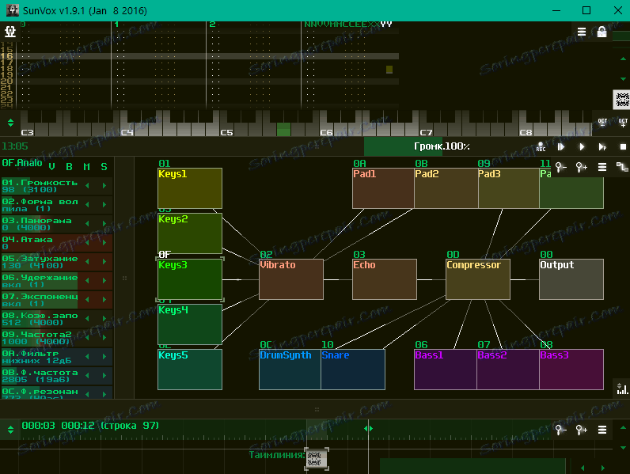The height and width of the screenshot is (474, 630).
Task: Click the pattern editor scroll-up green arrow
Action: point(623,59)
